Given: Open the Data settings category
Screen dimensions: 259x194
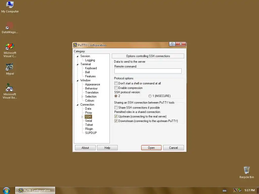Looking at the screenshot, I should (x=88, y=109).
